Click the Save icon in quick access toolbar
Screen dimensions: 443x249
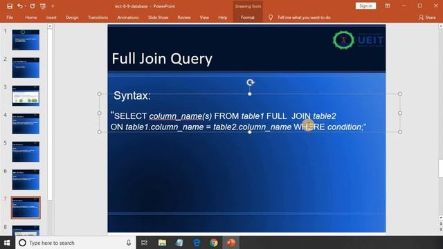(10, 6)
